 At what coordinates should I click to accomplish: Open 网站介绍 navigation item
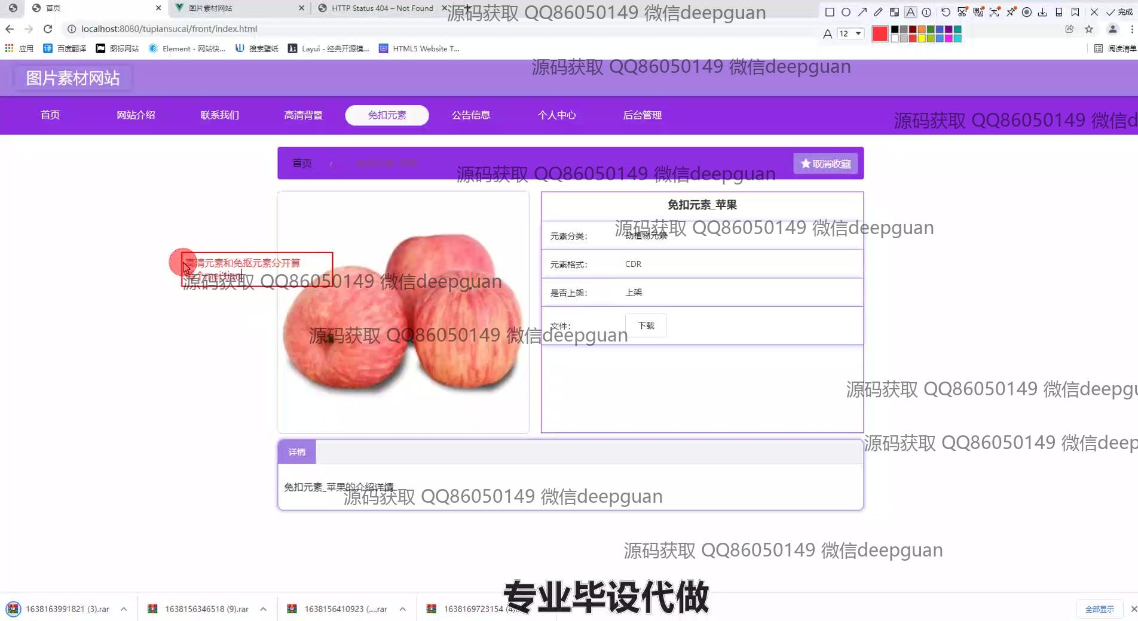point(136,115)
